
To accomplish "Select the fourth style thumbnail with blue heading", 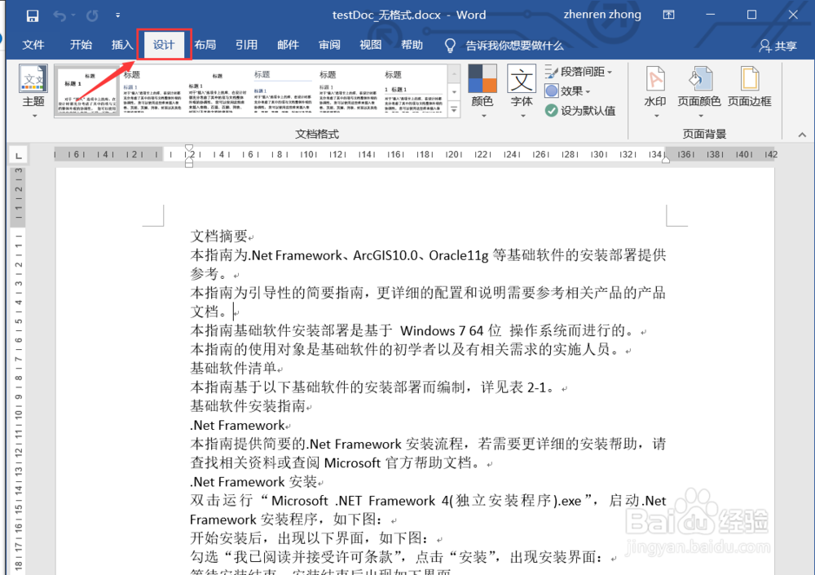I will pos(283,91).
